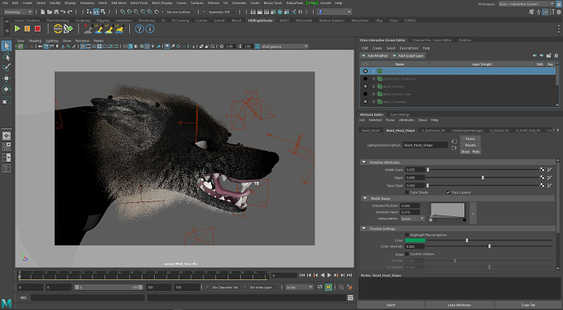
Task: Click the map icon beside the Taper Start slider
Action: tap(542, 185)
